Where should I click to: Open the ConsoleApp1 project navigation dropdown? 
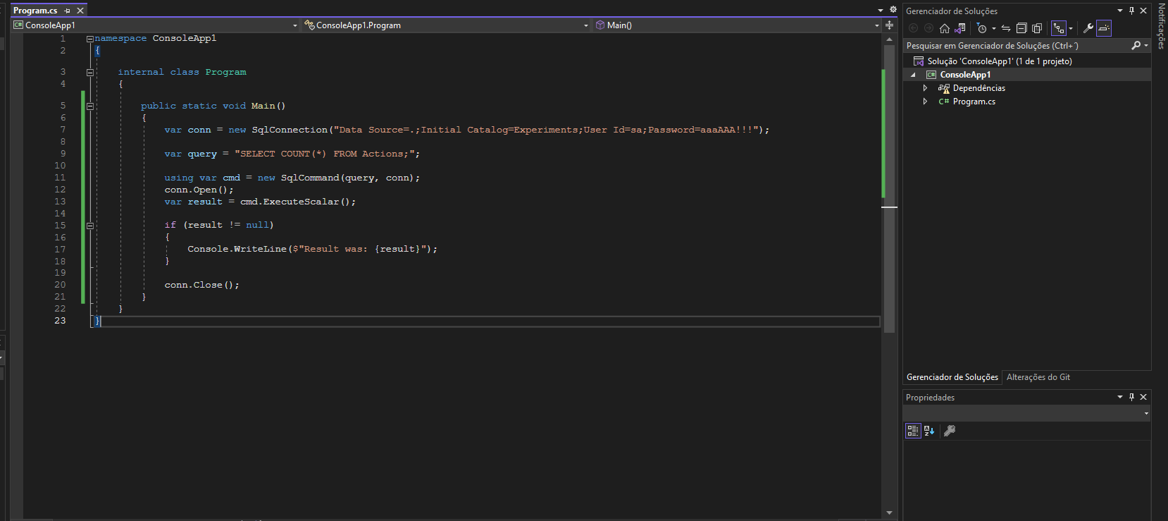pos(155,25)
